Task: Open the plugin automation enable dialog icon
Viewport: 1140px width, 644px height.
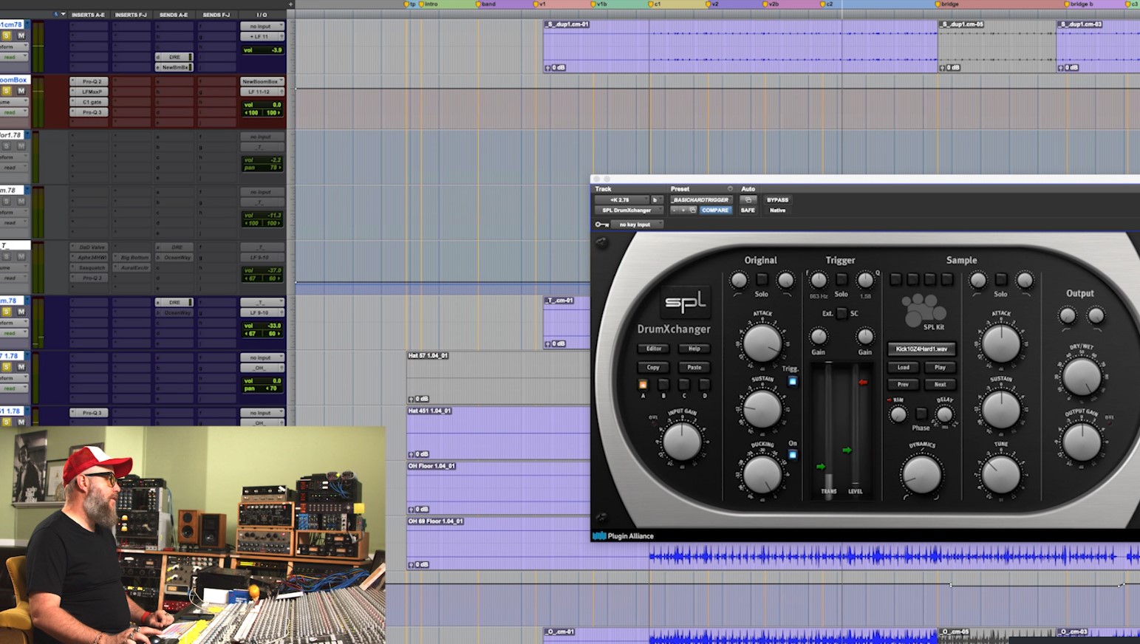Action: point(748,200)
